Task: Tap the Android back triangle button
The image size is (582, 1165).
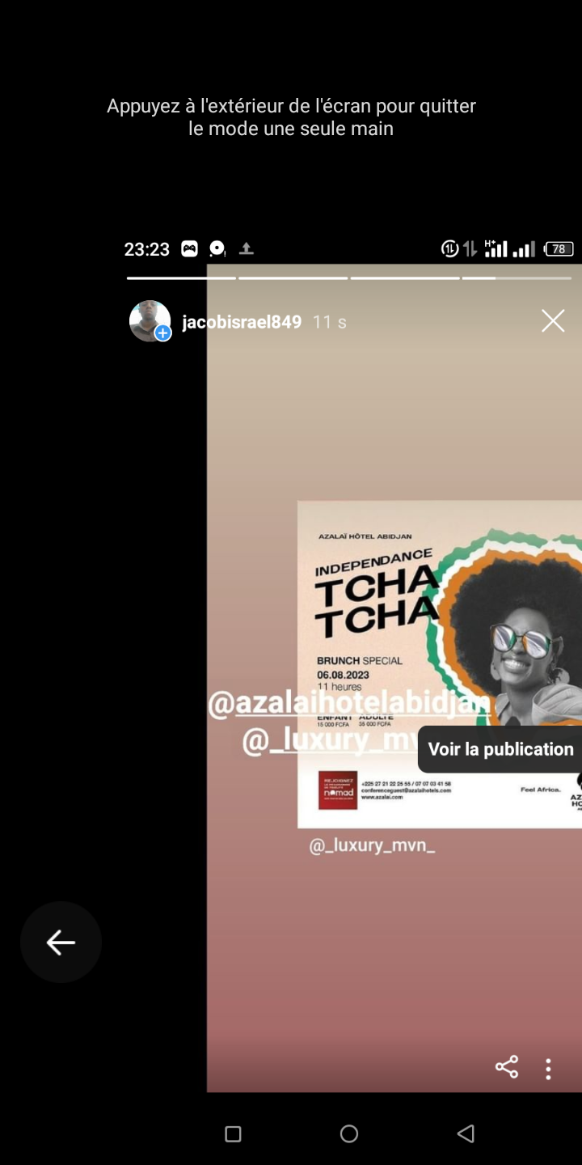Action: pos(466,1134)
